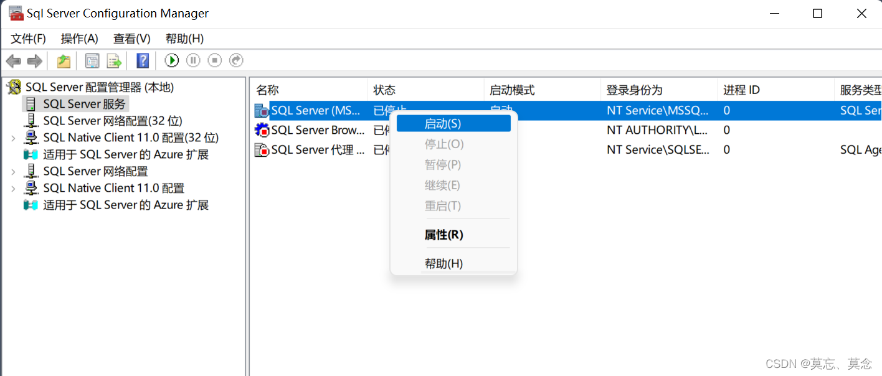Screen dimensions: 882x376
Task: Sort by the 登录身份为 column header
Action: pos(659,90)
